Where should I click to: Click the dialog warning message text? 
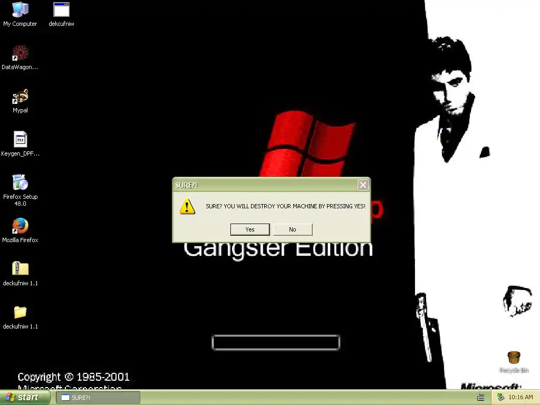tap(285, 206)
